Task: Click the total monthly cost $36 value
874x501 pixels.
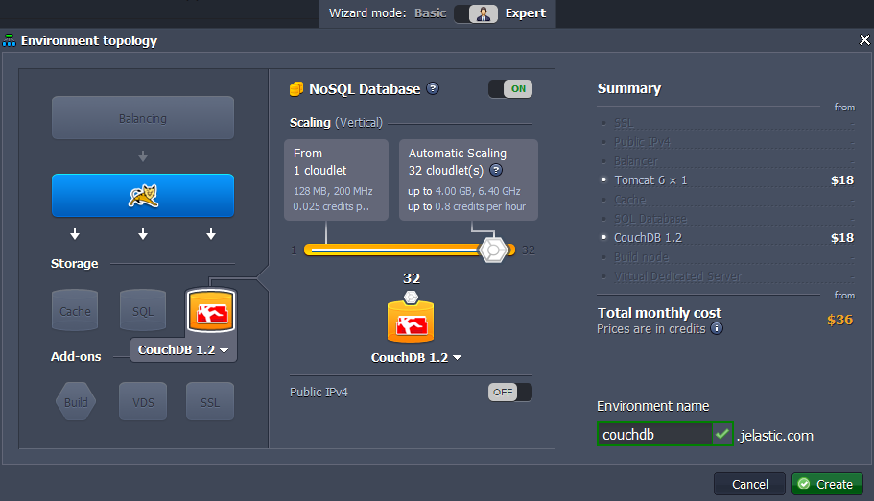Action: (840, 320)
